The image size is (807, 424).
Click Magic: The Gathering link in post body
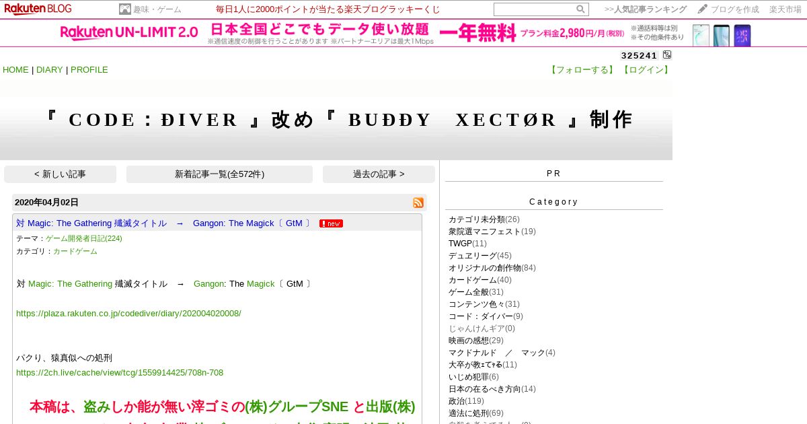70,284
